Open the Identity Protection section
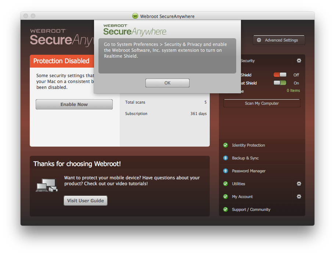Image resolution: width=335 pixels, height=255 pixels. click(262, 145)
